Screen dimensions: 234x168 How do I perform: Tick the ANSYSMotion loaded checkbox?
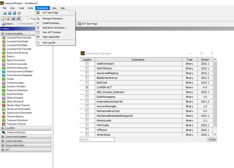pyautogui.click(x=87, y=69)
